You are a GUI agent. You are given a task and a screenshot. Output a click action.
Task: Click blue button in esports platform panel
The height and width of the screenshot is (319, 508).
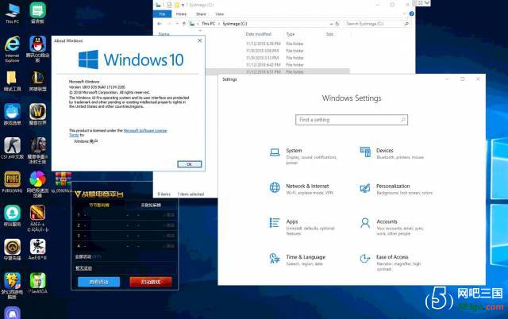click(98, 282)
